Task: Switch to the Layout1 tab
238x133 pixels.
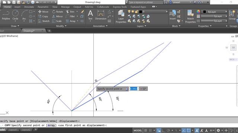Action: [13, 130]
